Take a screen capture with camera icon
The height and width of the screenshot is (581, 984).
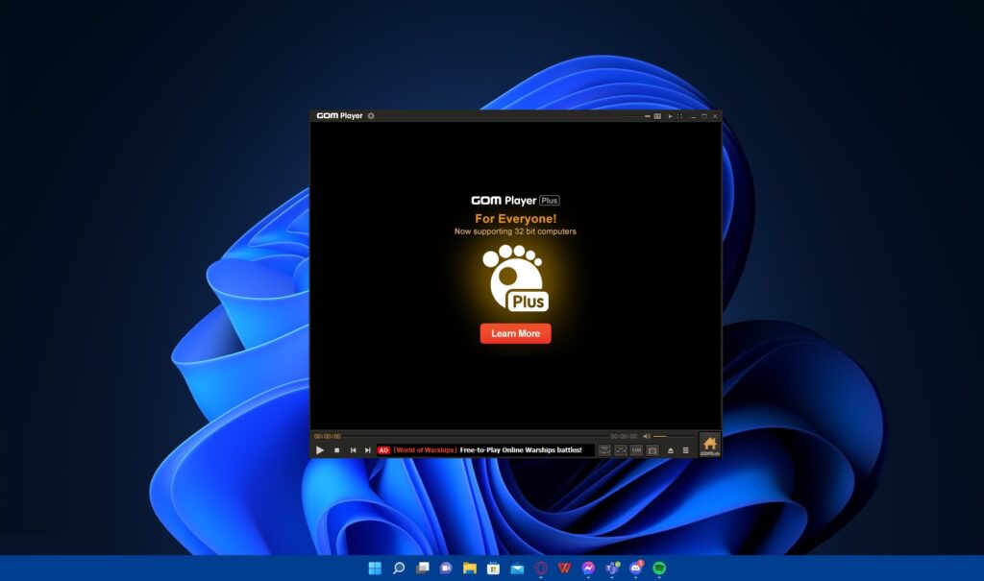(652, 449)
